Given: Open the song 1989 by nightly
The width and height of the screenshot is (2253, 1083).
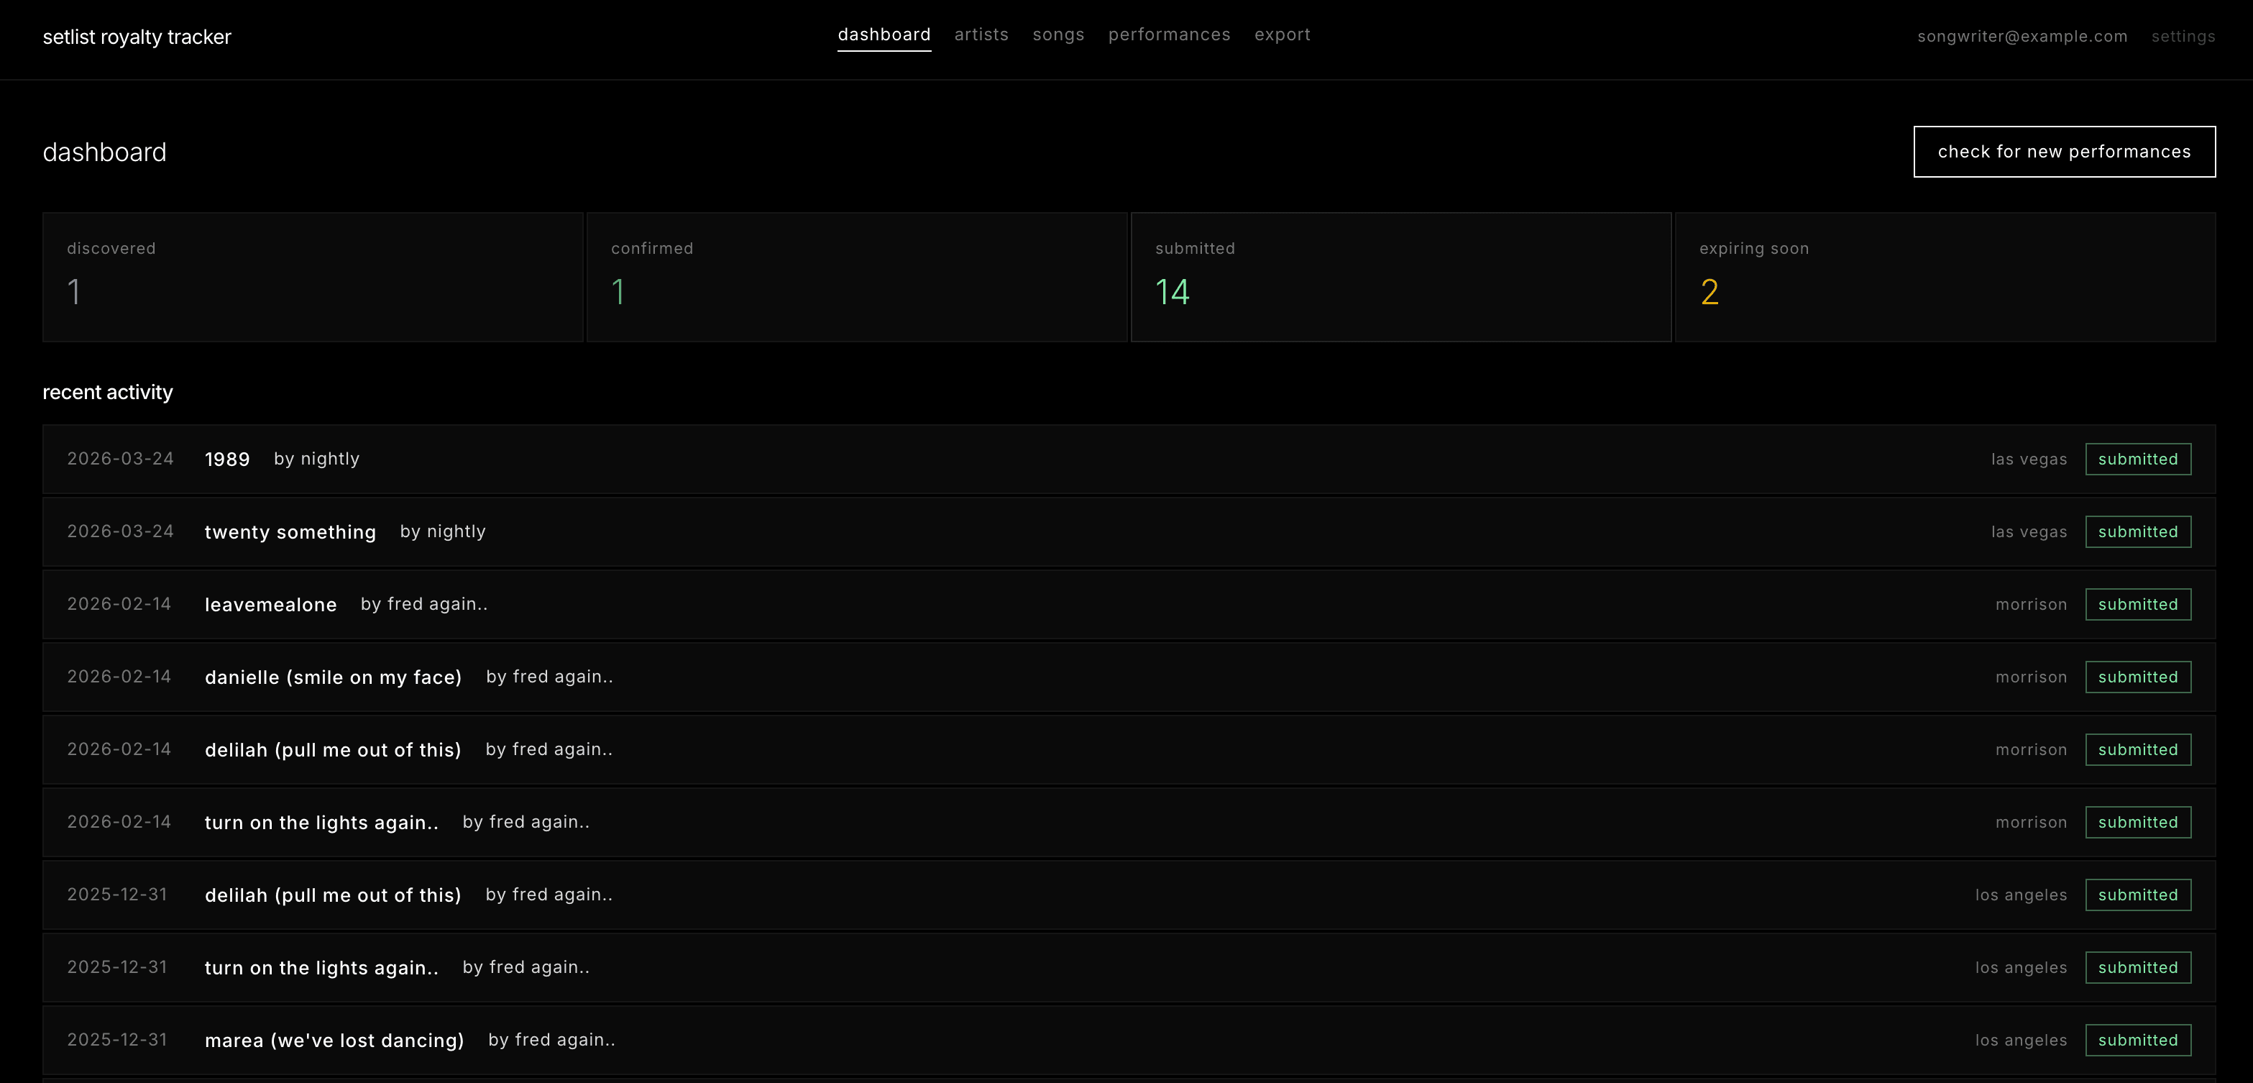Looking at the screenshot, I should pos(226,458).
